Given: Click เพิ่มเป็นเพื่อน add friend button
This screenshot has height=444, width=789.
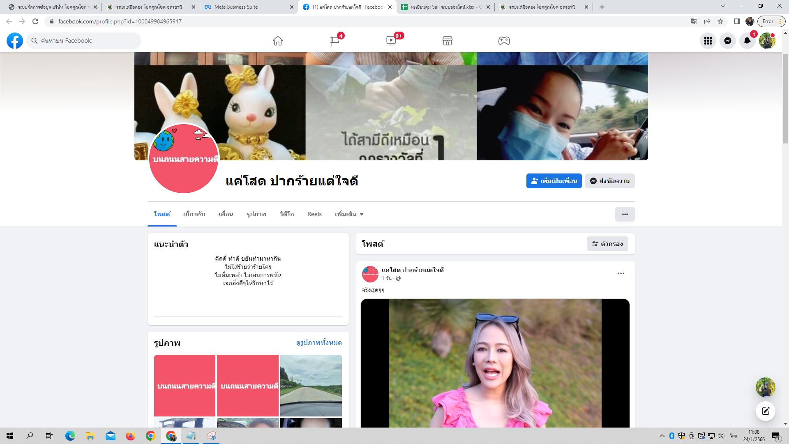Looking at the screenshot, I should [x=554, y=181].
